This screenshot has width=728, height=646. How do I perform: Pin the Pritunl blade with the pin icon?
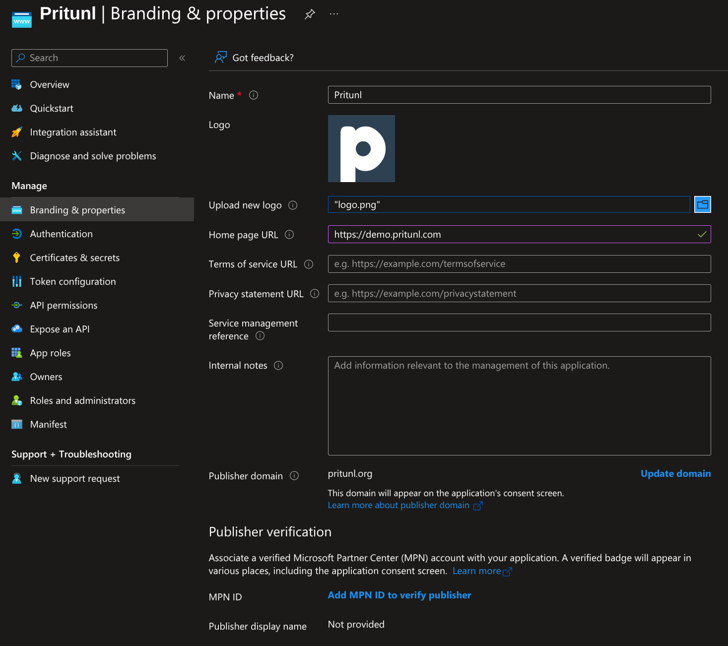[310, 14]
